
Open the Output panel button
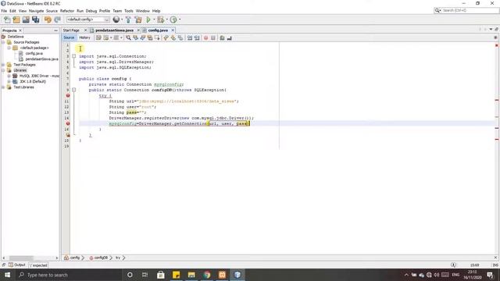tap(17, 265)
